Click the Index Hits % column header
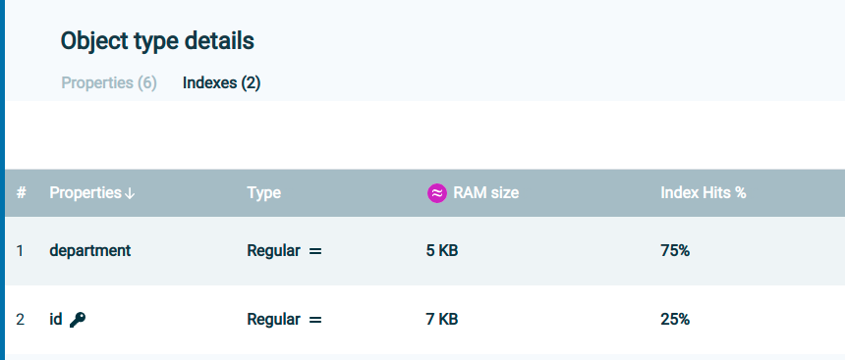 click(704, 192)
